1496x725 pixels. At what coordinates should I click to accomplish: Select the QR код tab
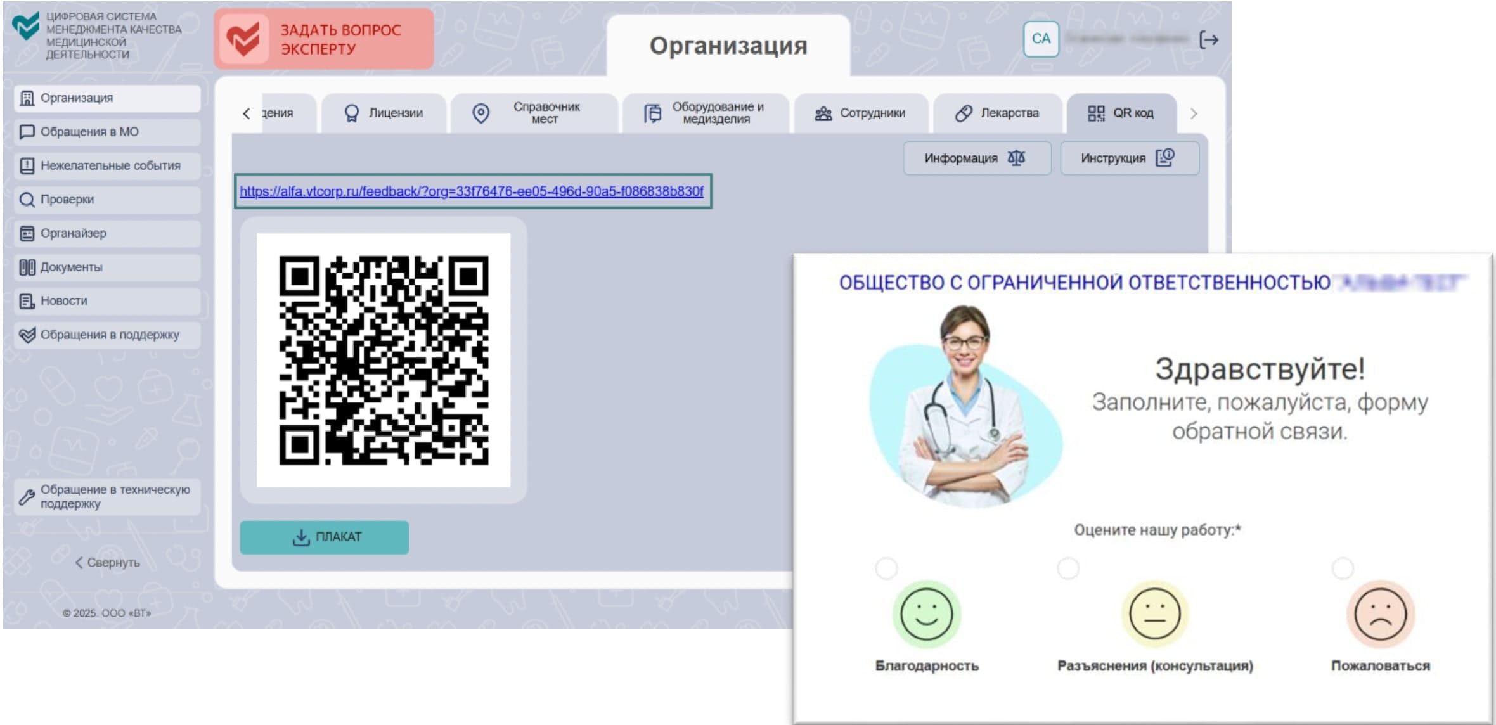coord(1121,113)
